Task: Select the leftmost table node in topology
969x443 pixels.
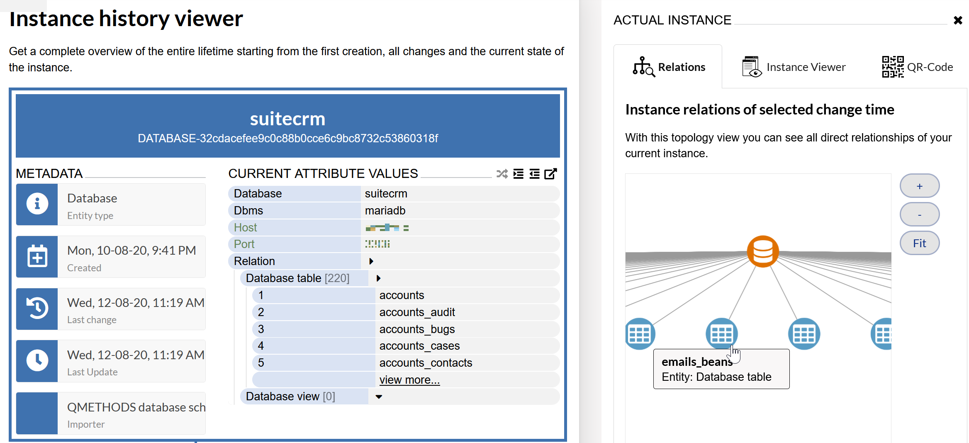Action: point(640,333)
